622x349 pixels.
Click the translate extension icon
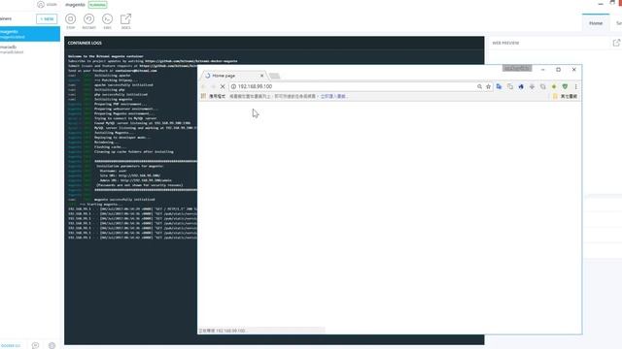click(x=499, y=86)
